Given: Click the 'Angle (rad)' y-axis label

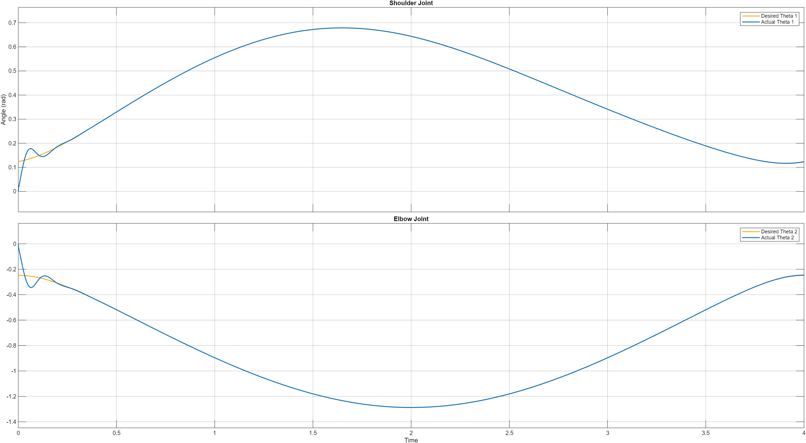Looking at the screenshot, I should tap(3, 109).
